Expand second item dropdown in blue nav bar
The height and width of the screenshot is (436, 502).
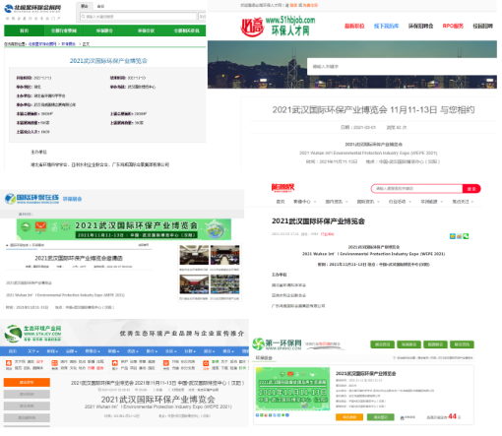click(x=33, y=351)
